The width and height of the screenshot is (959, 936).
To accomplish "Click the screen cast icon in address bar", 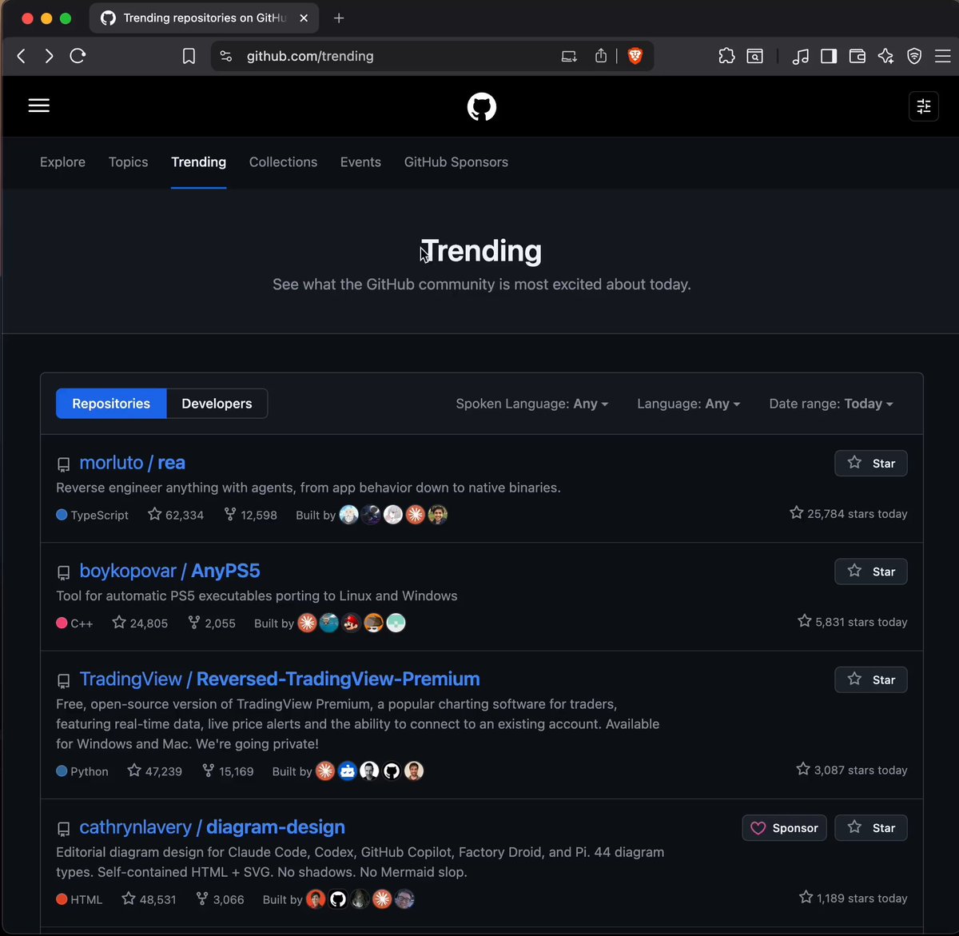I will (x=569, y=56).
